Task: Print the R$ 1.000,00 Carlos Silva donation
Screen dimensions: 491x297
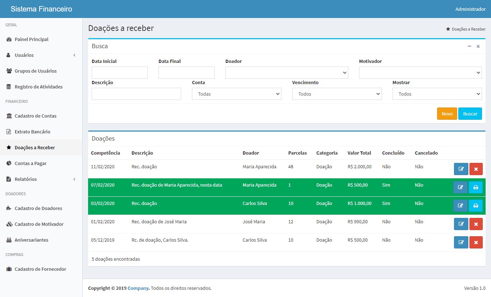Action: tap(476, 206)
